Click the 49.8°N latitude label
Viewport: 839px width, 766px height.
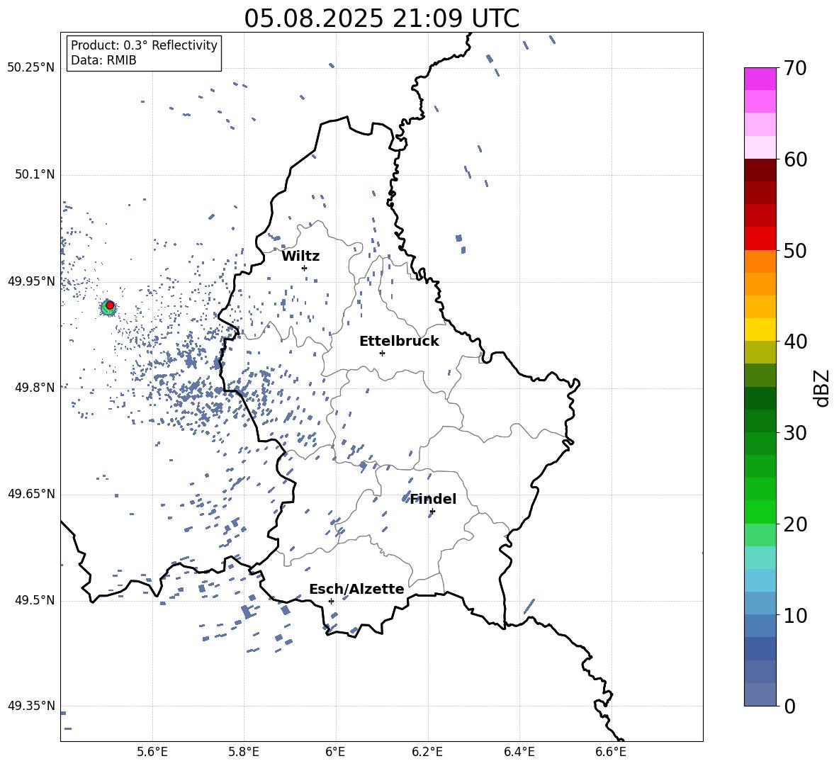click(35, 388)
